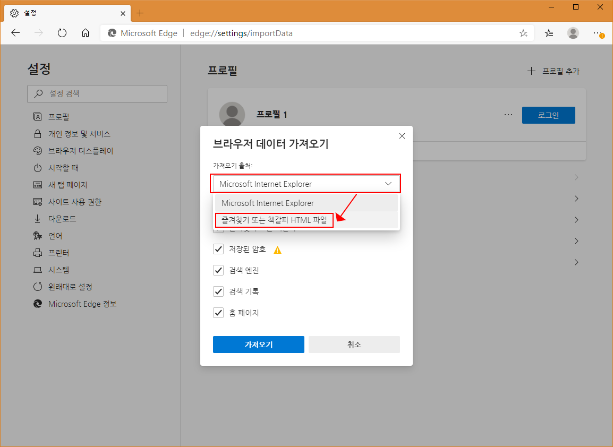Click the magnifier icon in 설정 검색

[38, 94]
